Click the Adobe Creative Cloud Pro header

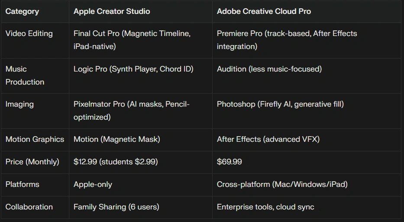pos(264,11)
